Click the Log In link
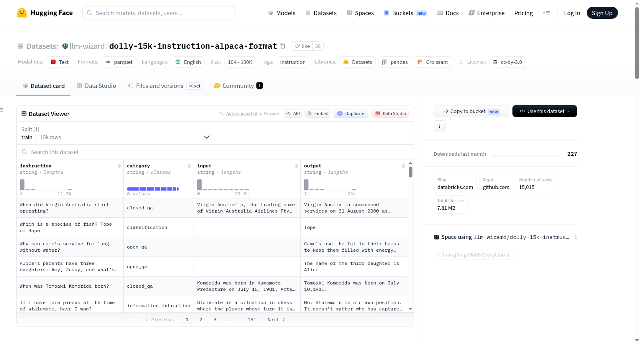The width and height of the screenshot is (640, 344). [572, 13]
